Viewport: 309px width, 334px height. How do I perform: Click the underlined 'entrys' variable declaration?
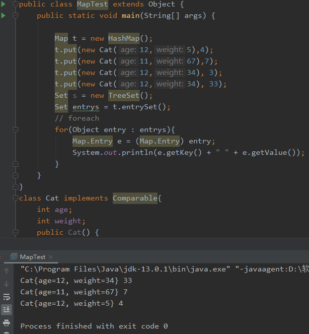point(86,107)
